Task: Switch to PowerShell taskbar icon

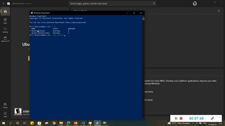Action: [97, 123]
